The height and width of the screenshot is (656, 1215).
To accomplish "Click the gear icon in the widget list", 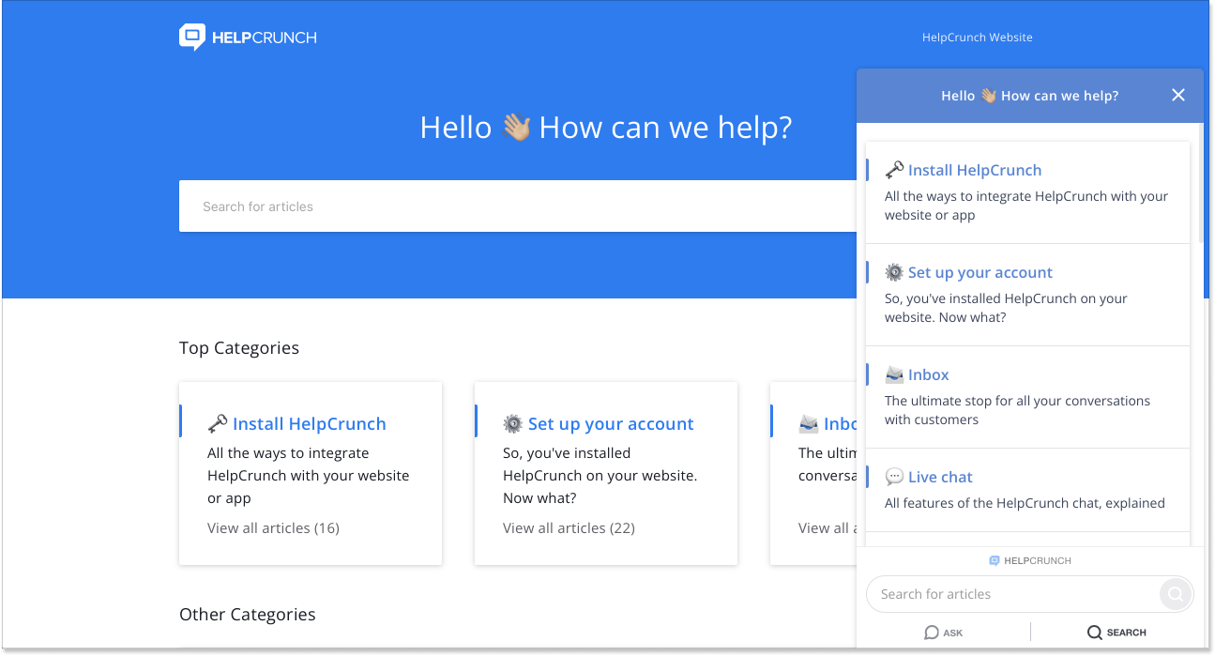I will point(894,272).
